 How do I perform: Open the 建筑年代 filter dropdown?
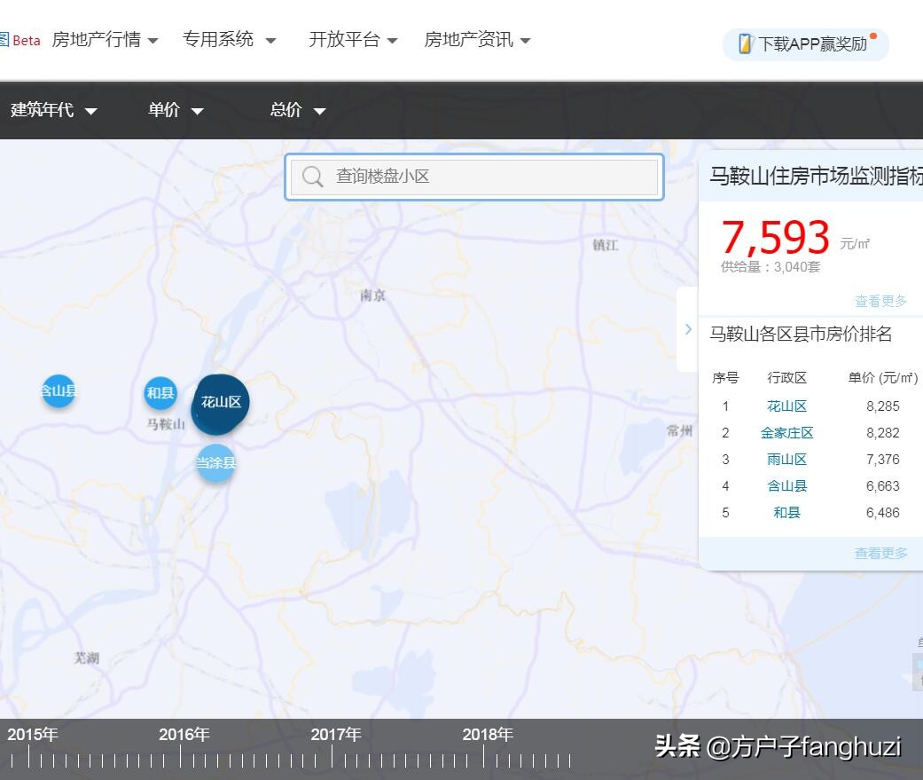pyautogui.click(x=53, y=110)
